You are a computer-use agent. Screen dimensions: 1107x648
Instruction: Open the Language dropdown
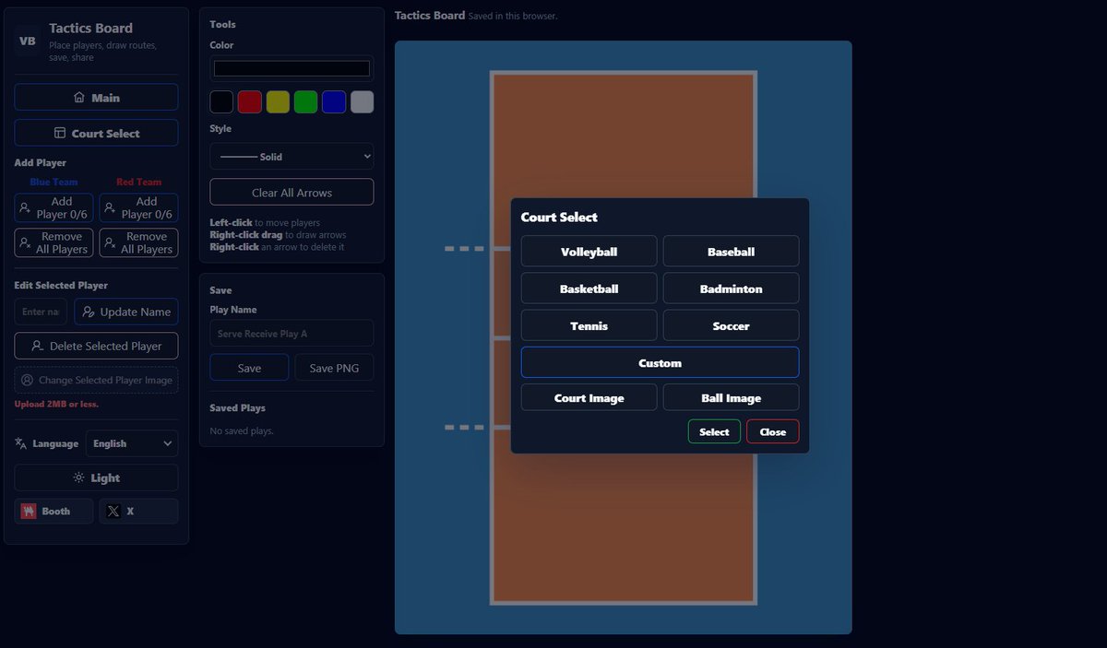click(132, 443)
